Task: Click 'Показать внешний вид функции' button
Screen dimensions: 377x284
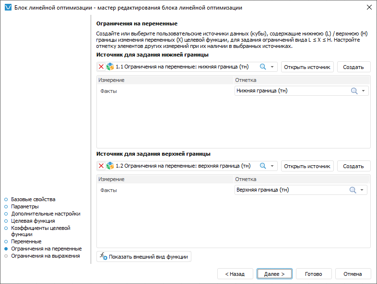Action: 144,257
